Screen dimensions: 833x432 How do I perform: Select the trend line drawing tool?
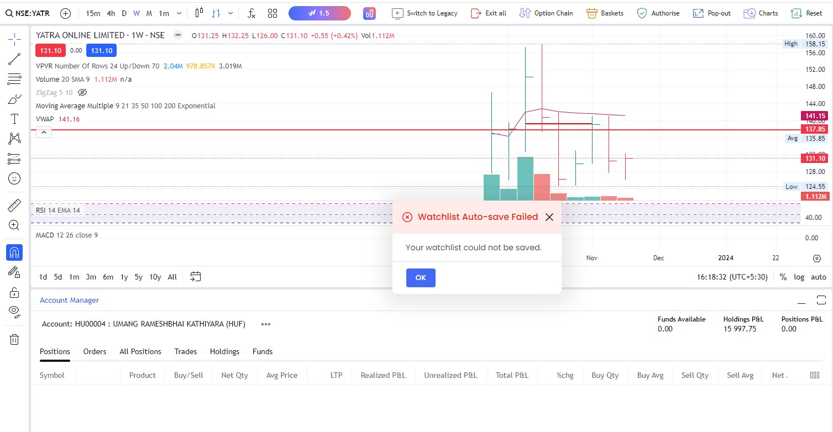pyautogui.click(x=15, y=59)
